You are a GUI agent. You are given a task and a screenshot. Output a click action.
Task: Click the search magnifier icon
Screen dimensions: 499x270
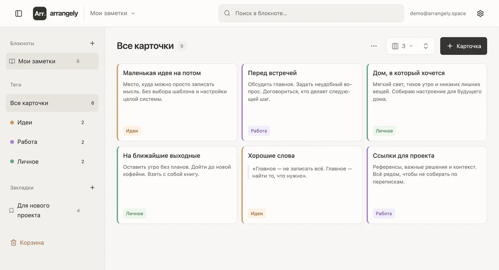[x=227, y=13]
